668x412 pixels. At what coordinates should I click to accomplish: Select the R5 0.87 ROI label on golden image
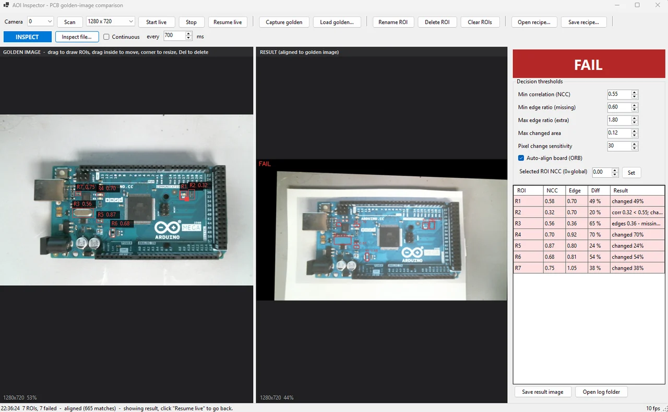pos(107,214)
